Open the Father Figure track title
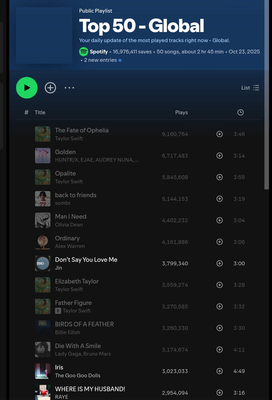 coord(74,303)
